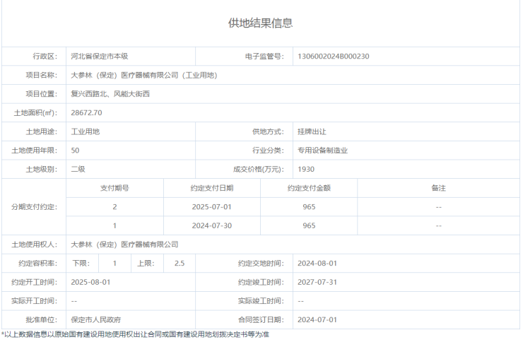Screen dimensions: 523x342
Task: Click the 备注 column header
Action: pos(438,188)
